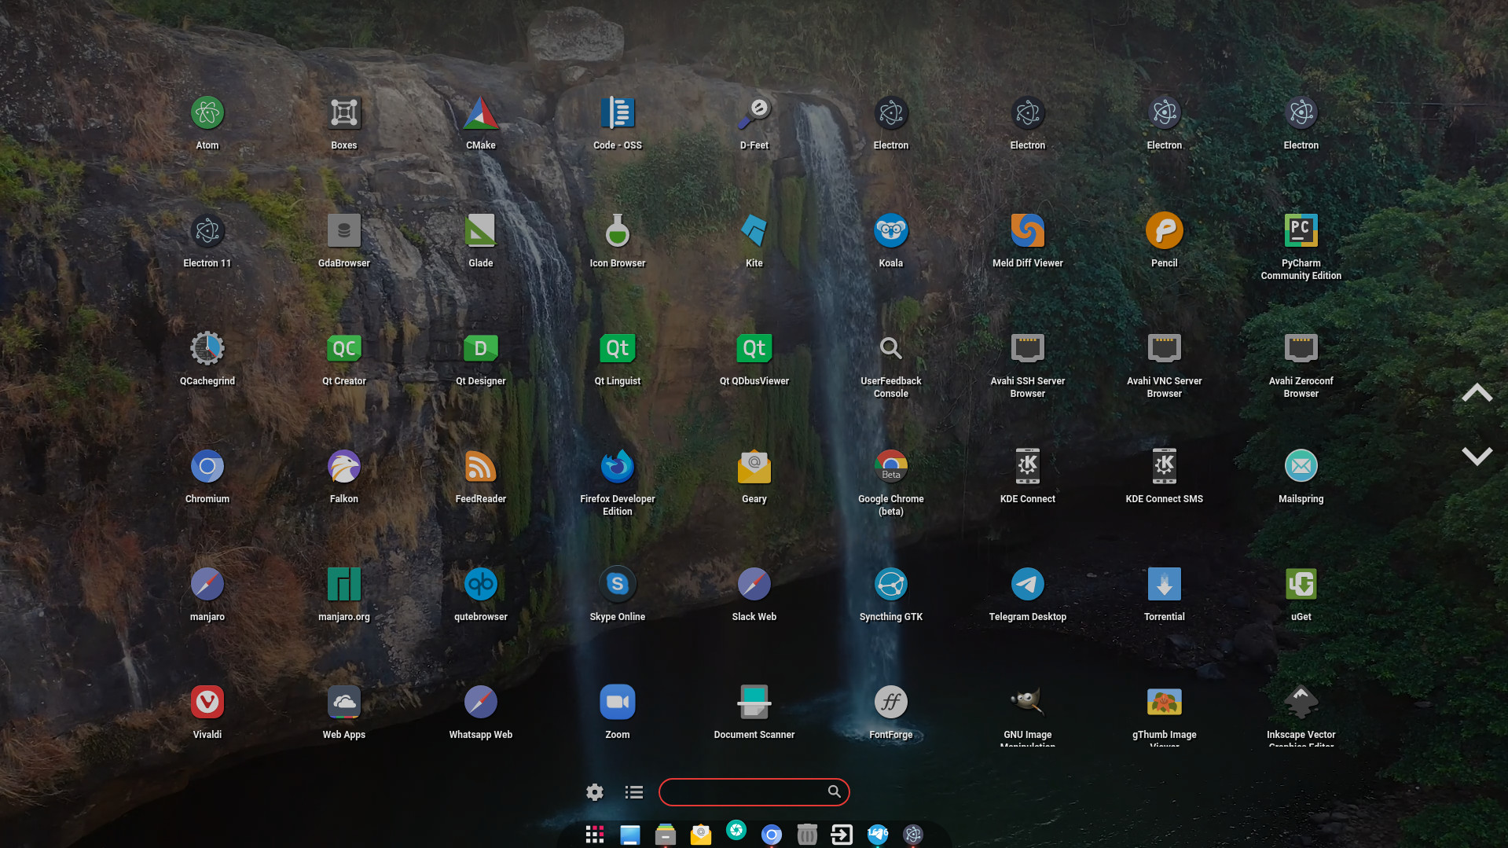Switch the launcher to list view
The image size is (1508, 848).
(634, 792)
